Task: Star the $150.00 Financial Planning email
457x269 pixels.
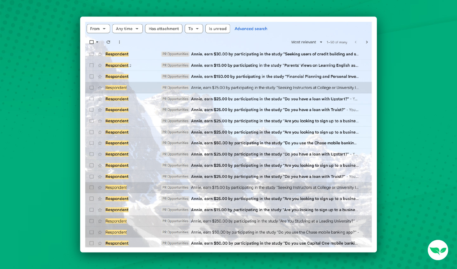Action: point(99,76)
